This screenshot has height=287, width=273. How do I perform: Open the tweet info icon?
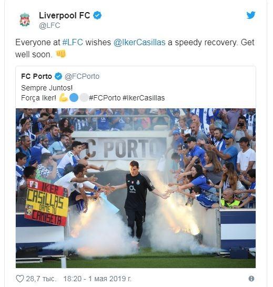[x=251, y=279]
